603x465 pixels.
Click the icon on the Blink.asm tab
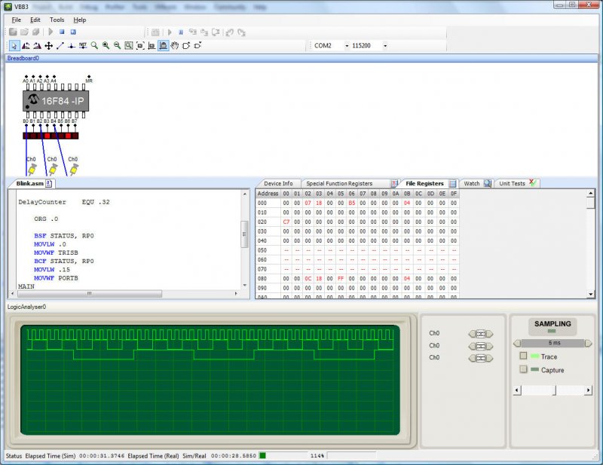point(49,183)
